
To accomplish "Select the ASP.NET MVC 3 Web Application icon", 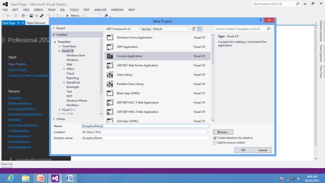I will click(110, 102).
